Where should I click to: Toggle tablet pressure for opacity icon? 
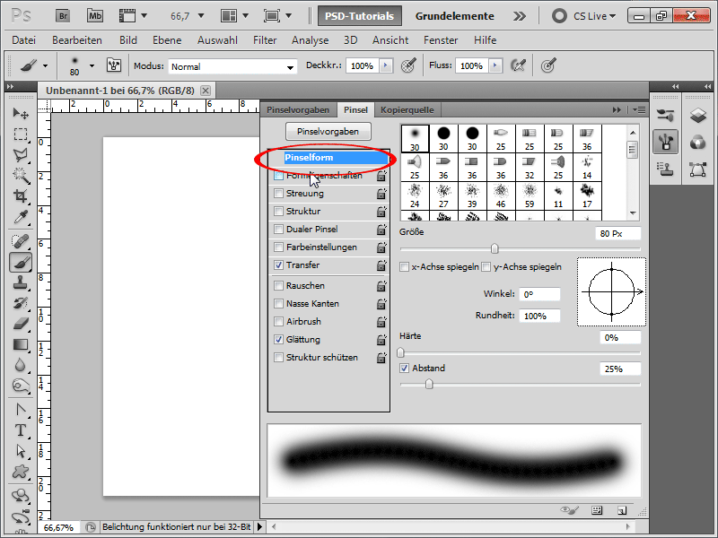tap(408, 65)
